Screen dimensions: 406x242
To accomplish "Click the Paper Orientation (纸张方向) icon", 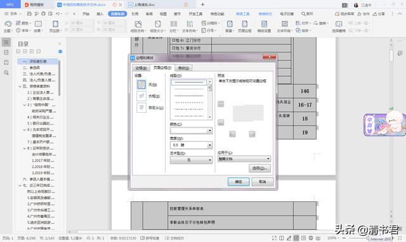I will [x=138, y=24].
